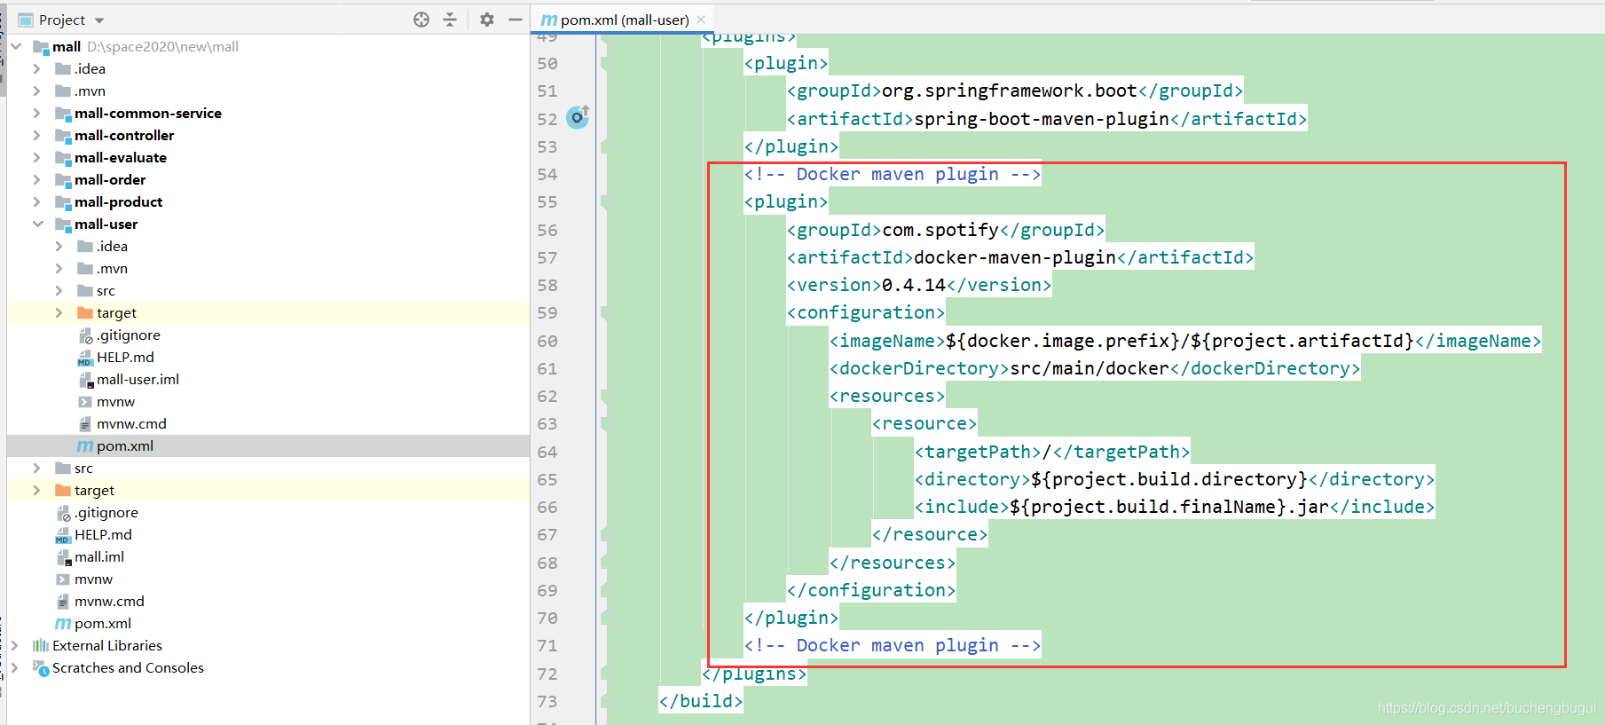Viewport: 1605px width, 725px height.
Task: Click the HELP.md markdown icon under mall-user
Action: click(x=85, y=358)
